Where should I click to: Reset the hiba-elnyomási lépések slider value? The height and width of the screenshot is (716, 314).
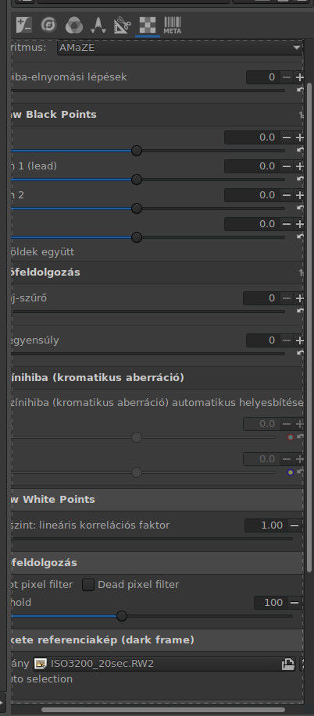coord(300,91)
